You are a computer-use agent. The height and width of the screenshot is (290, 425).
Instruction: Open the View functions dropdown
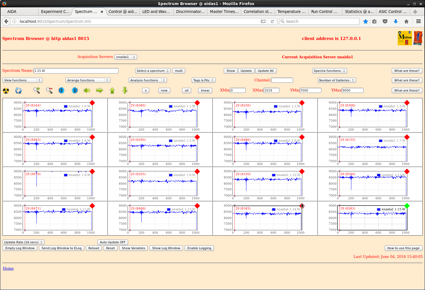(x=23, y=80)
